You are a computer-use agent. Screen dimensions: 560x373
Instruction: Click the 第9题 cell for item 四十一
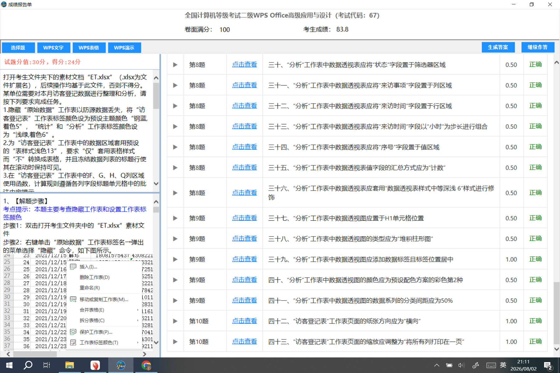point(197,301)
